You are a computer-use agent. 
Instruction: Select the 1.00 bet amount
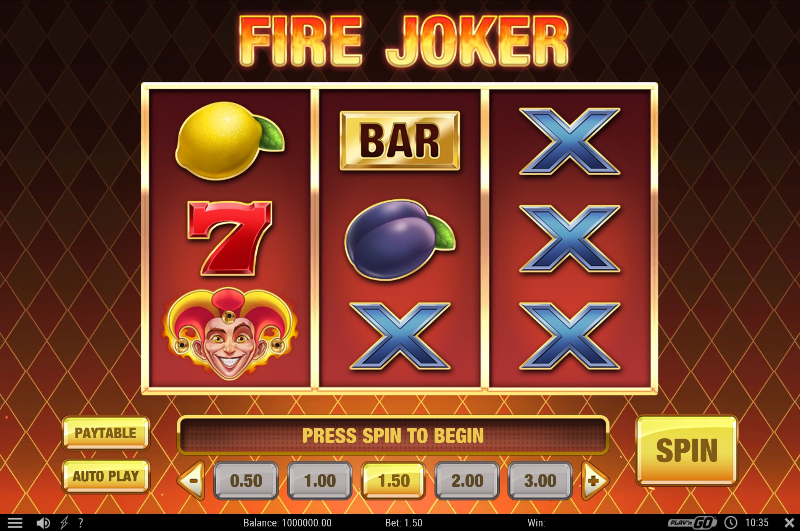[320, 481]
